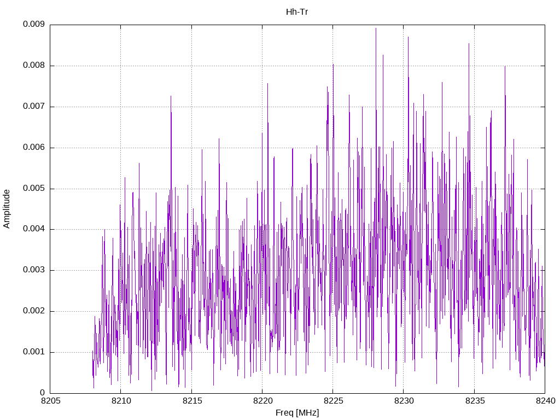Click the 8225 x-axis tick label
The height and width of the screenshot is (420, 560).
[334, 401]
